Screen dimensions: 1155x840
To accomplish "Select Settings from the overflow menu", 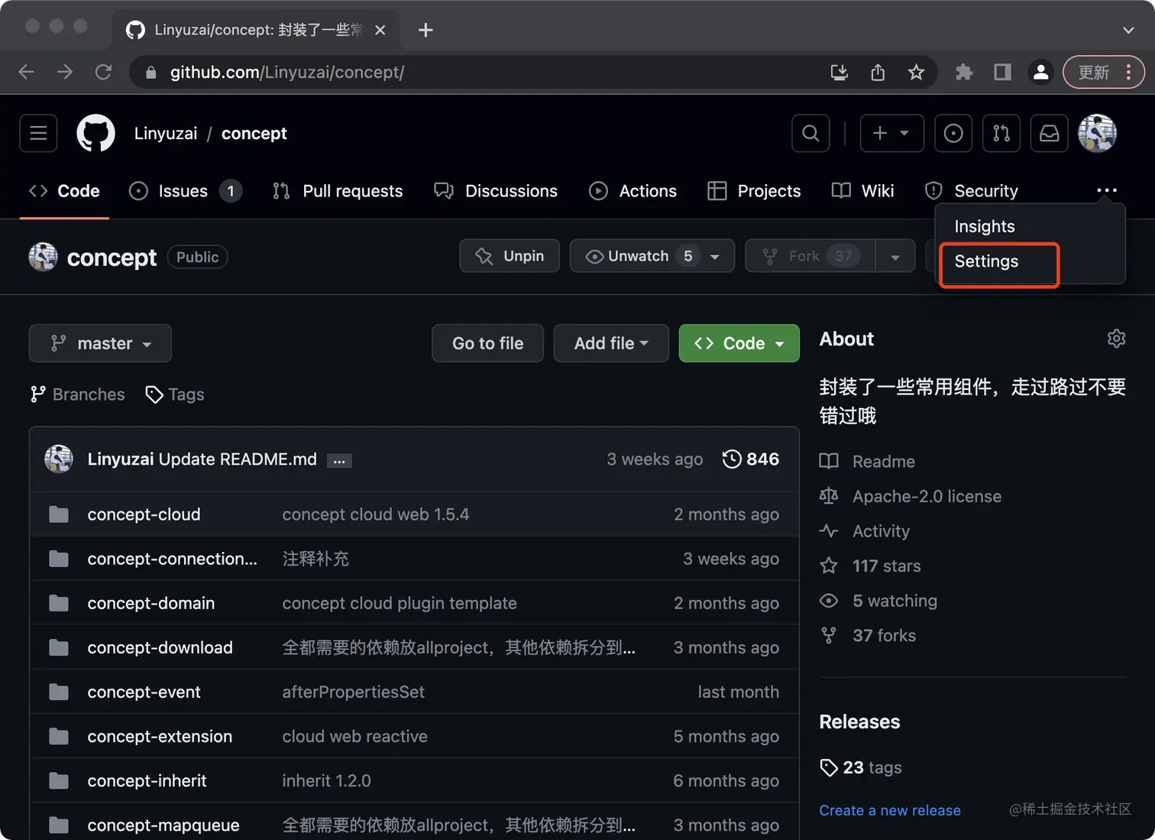I will [x=986, y=261].
